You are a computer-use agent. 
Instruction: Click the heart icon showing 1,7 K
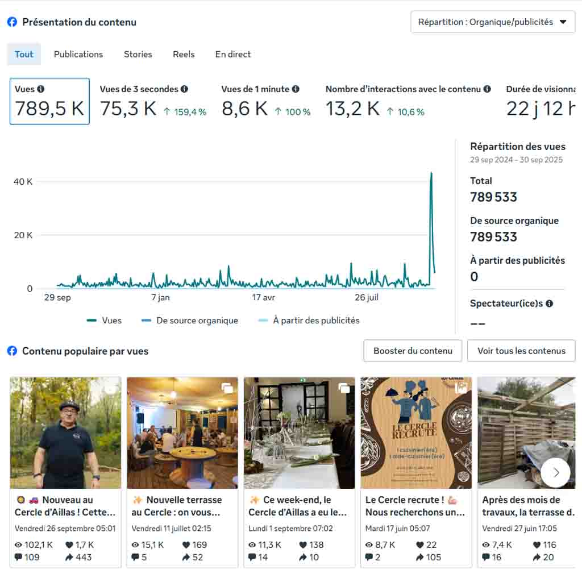[69, 545]
